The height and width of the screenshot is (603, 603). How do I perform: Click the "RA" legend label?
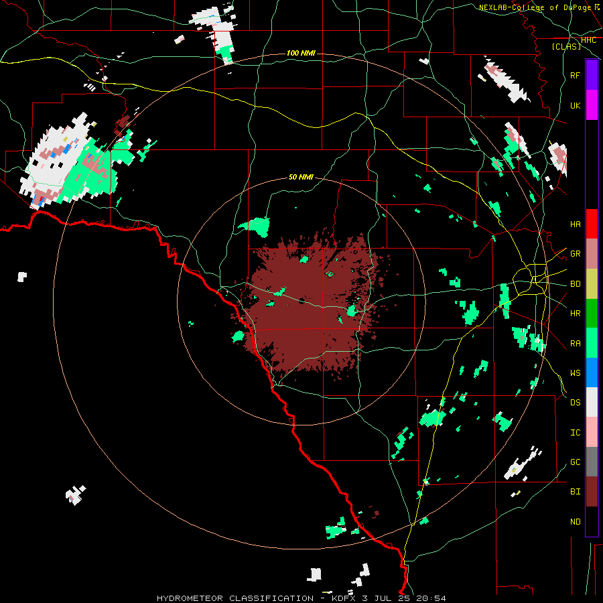(x=576, y=344)
